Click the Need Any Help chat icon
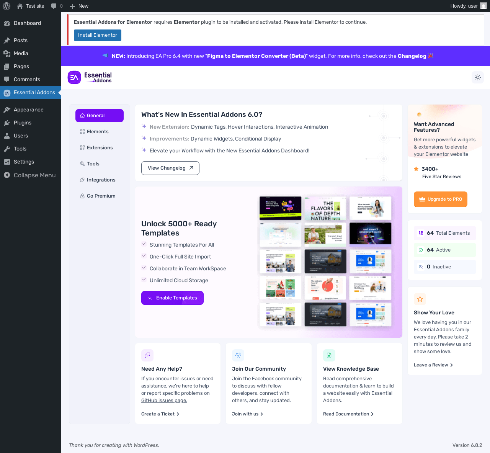The width and height of the screenshot is (490, 453). coord(147,355)
